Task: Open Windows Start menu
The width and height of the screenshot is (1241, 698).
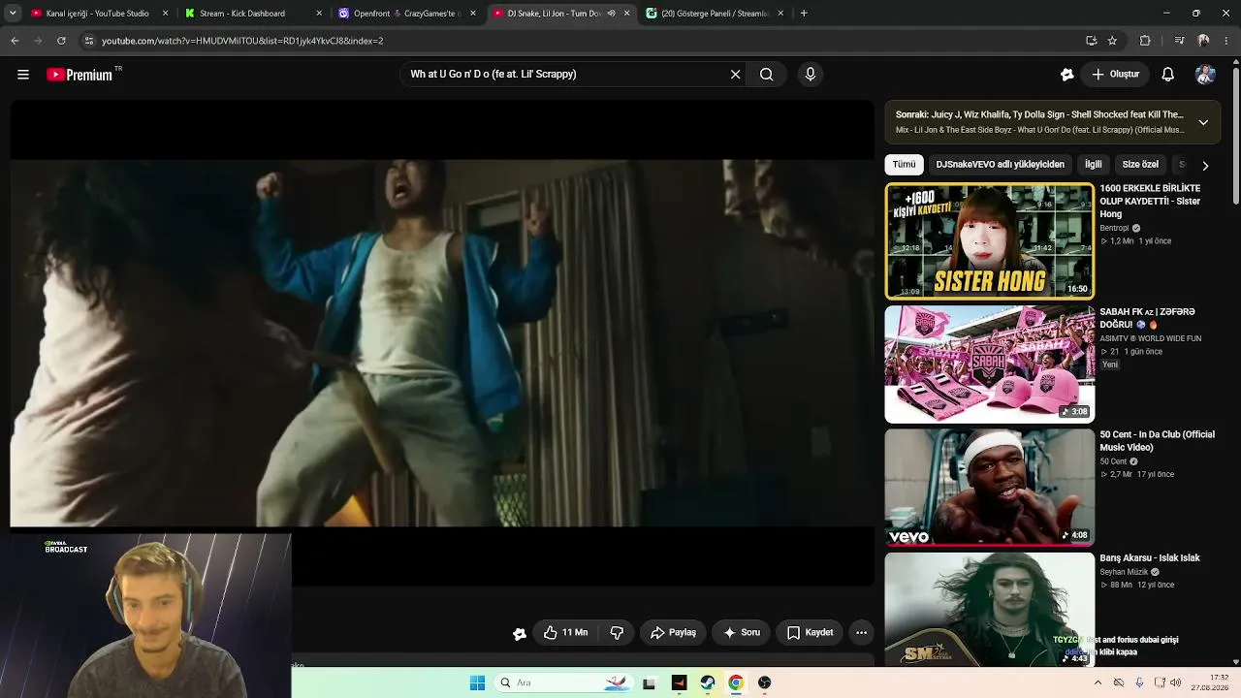Action: 477,682
